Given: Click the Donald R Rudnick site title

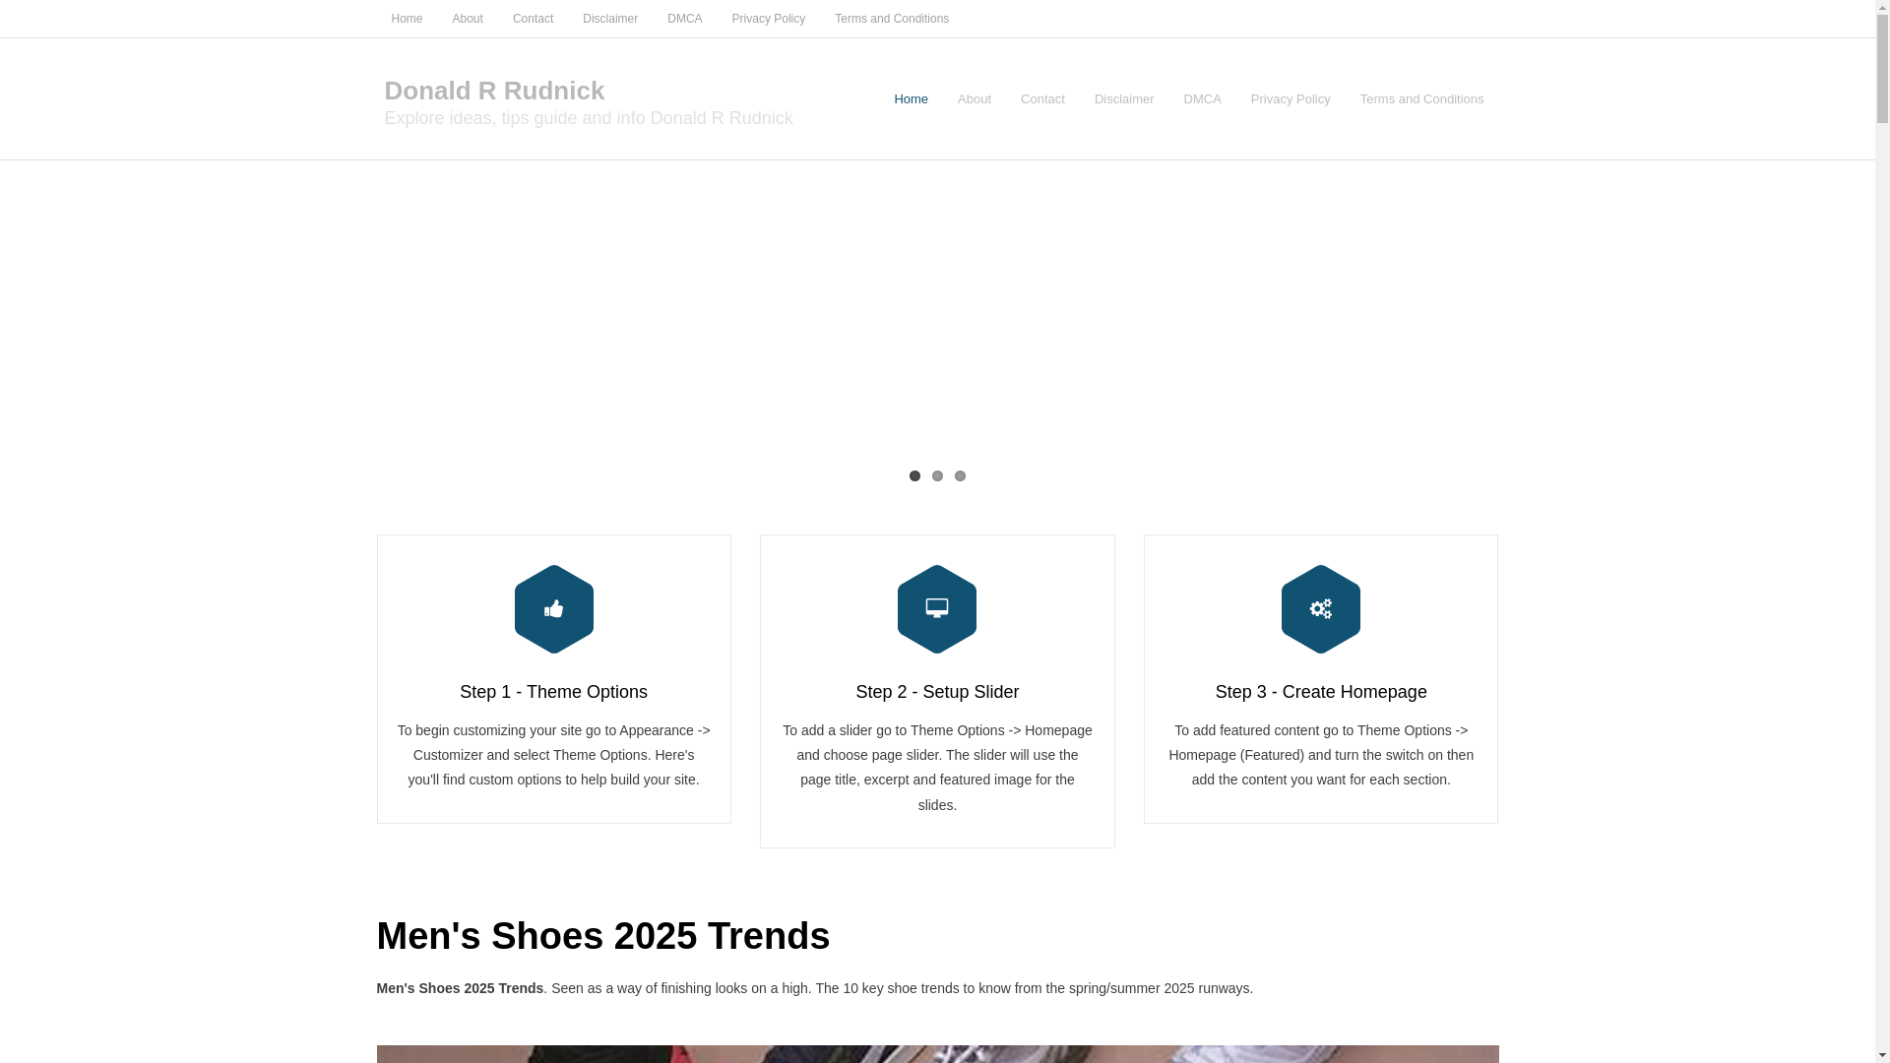Looking at the screenshot, I should [494, 91].
